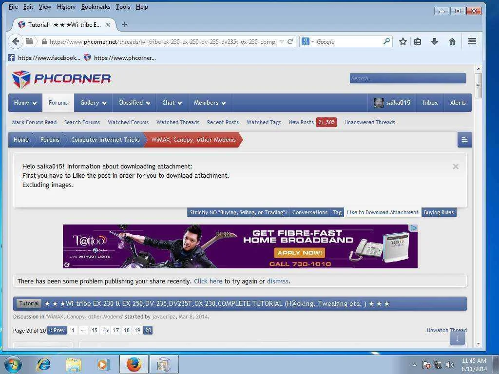
Task: Open the Windows Start button
Action: [13, 364]
